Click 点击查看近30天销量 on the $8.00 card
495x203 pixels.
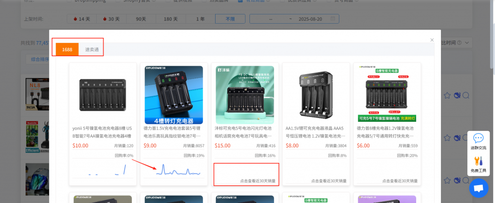[x=329, y=181]
